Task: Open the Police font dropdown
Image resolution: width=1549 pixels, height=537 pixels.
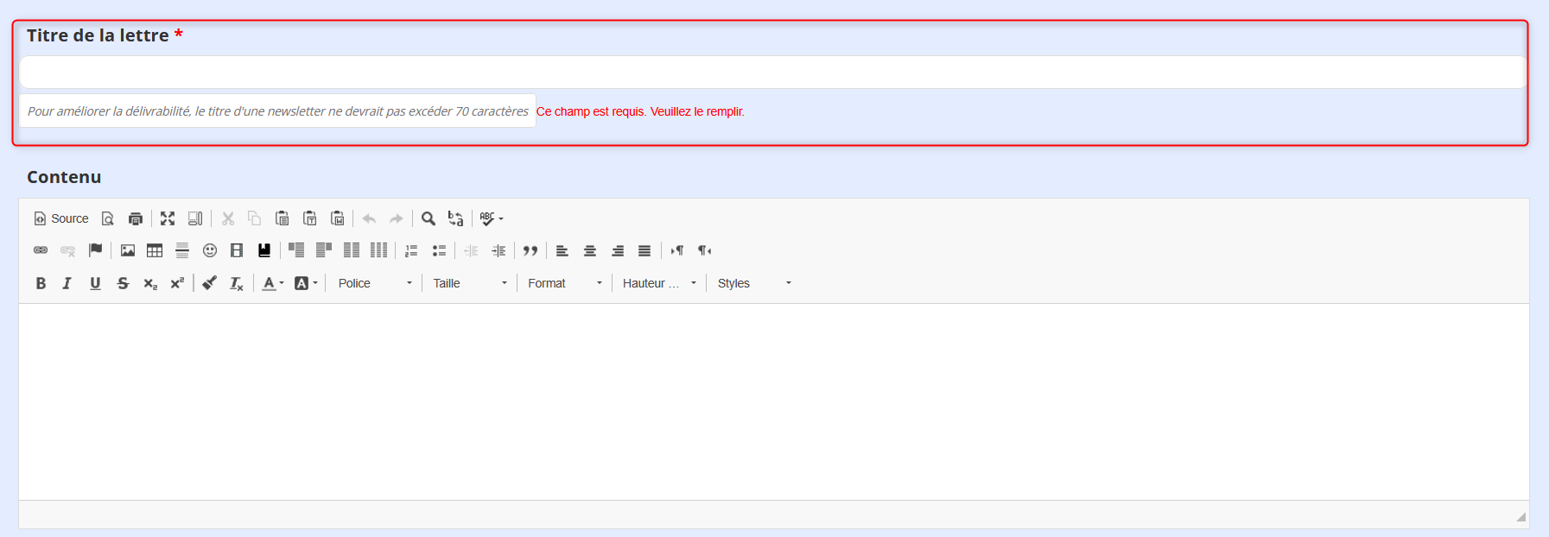Action: (x=375, y=283)
